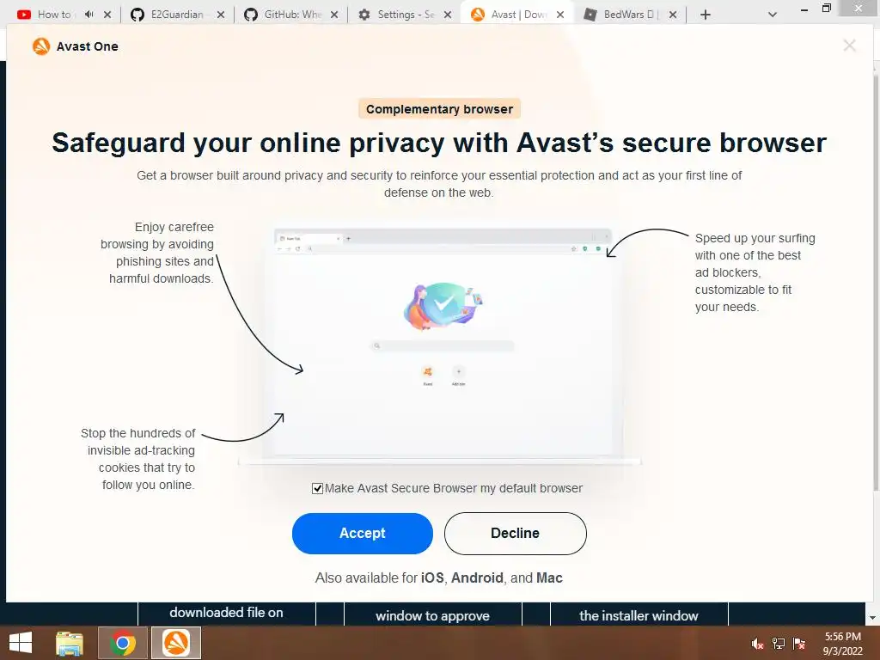This screenshot has height=660, width=880.
Task: Accept the Avast secure browser offer
Action: point(363,533)
